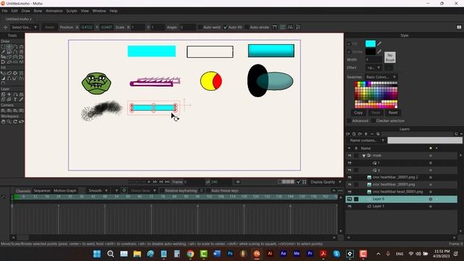464x261 pixels.
Task: Open the Onion Skins dropdown
Action: (x=144, y=191)
